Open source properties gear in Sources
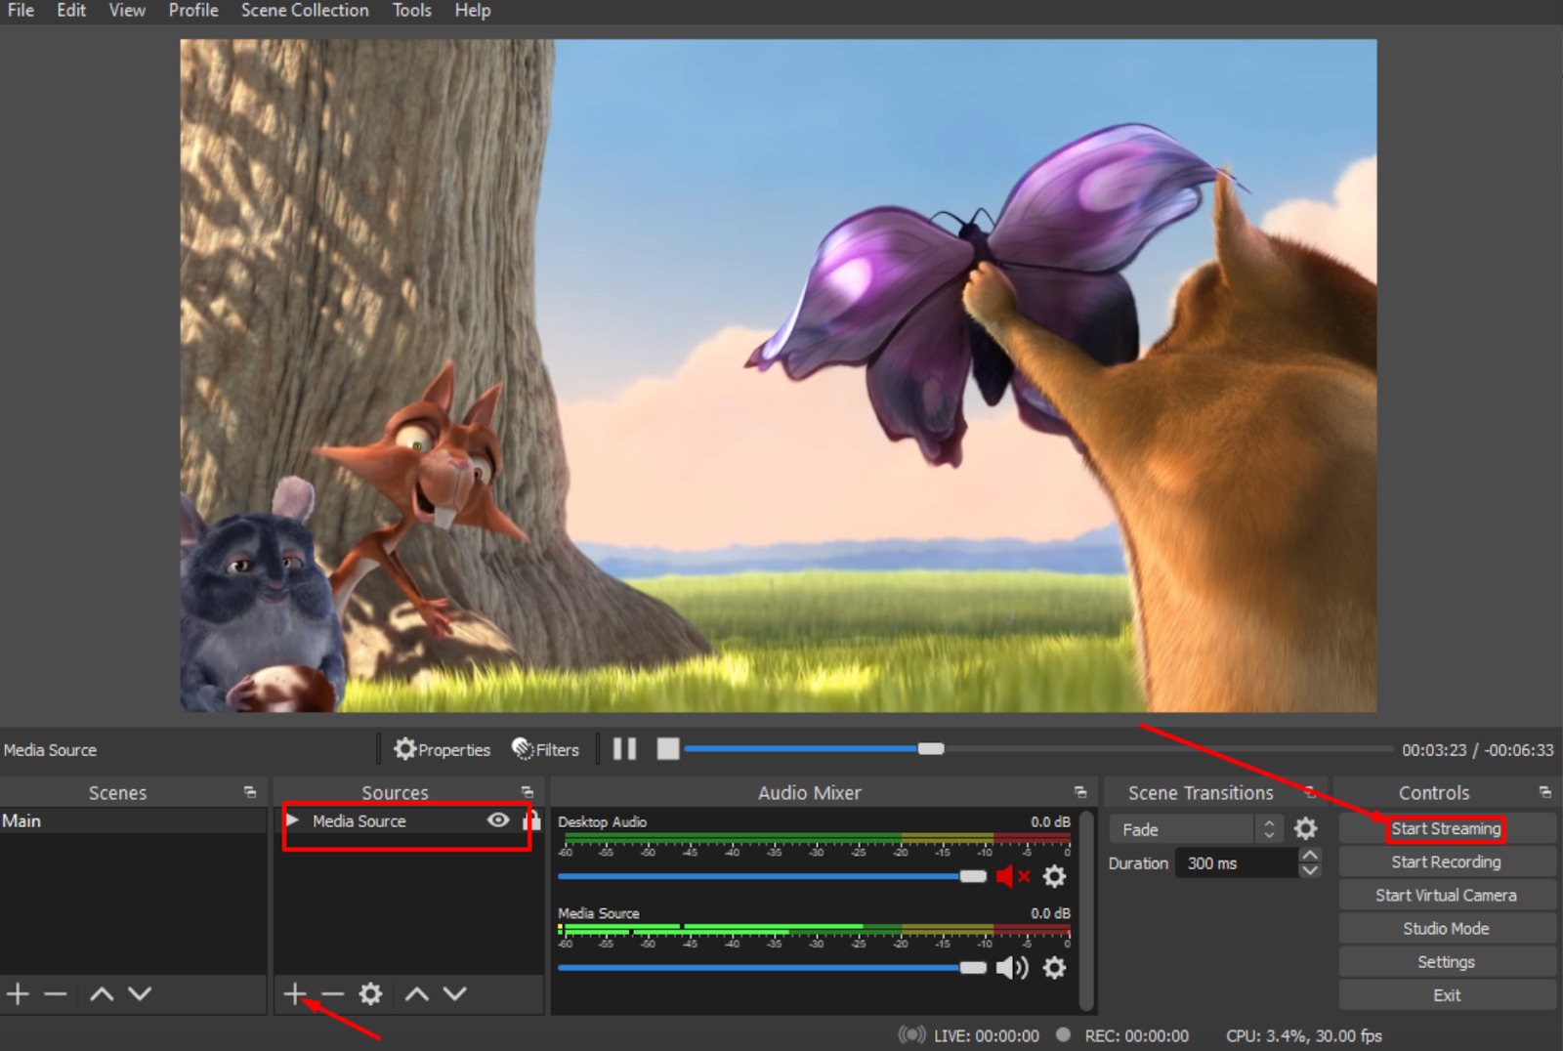 (x=370, y=994)
